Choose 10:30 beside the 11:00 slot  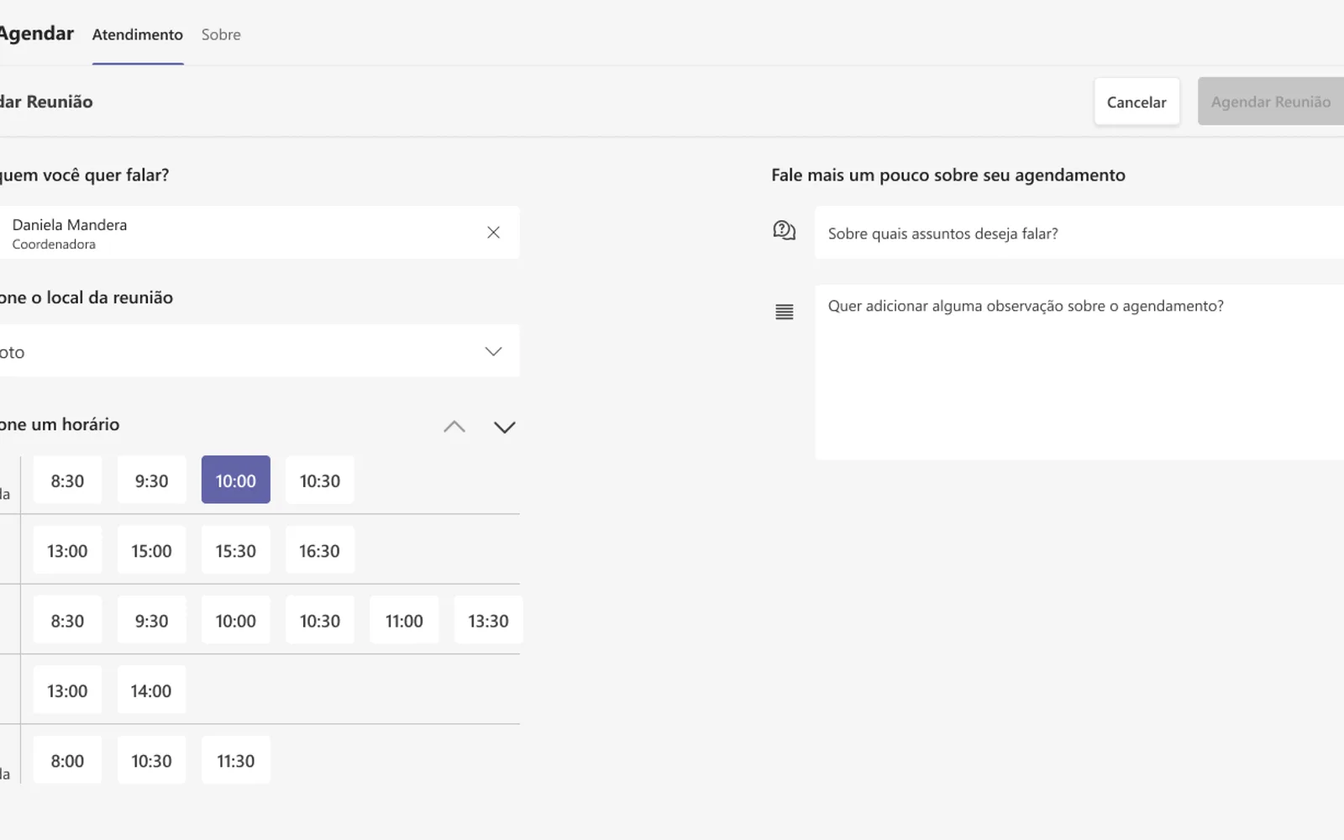pos(320,620)
